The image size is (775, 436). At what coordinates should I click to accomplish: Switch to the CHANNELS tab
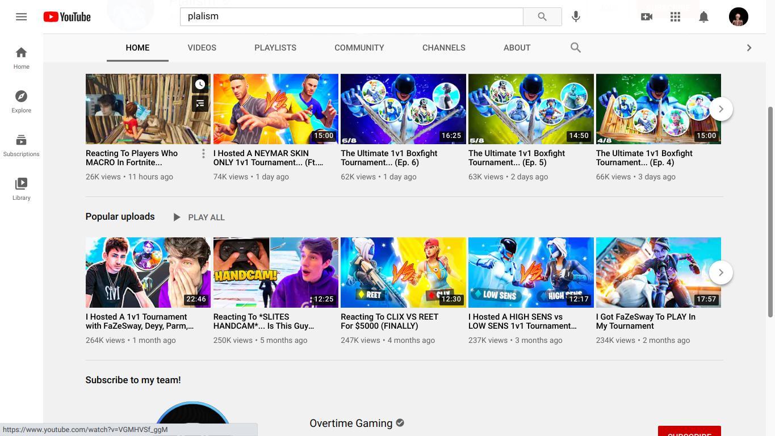[444, 48]
